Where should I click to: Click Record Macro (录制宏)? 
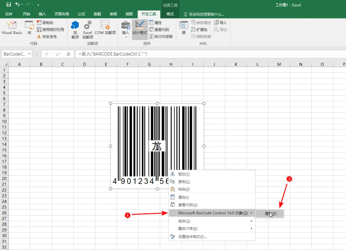click(45, 22)
